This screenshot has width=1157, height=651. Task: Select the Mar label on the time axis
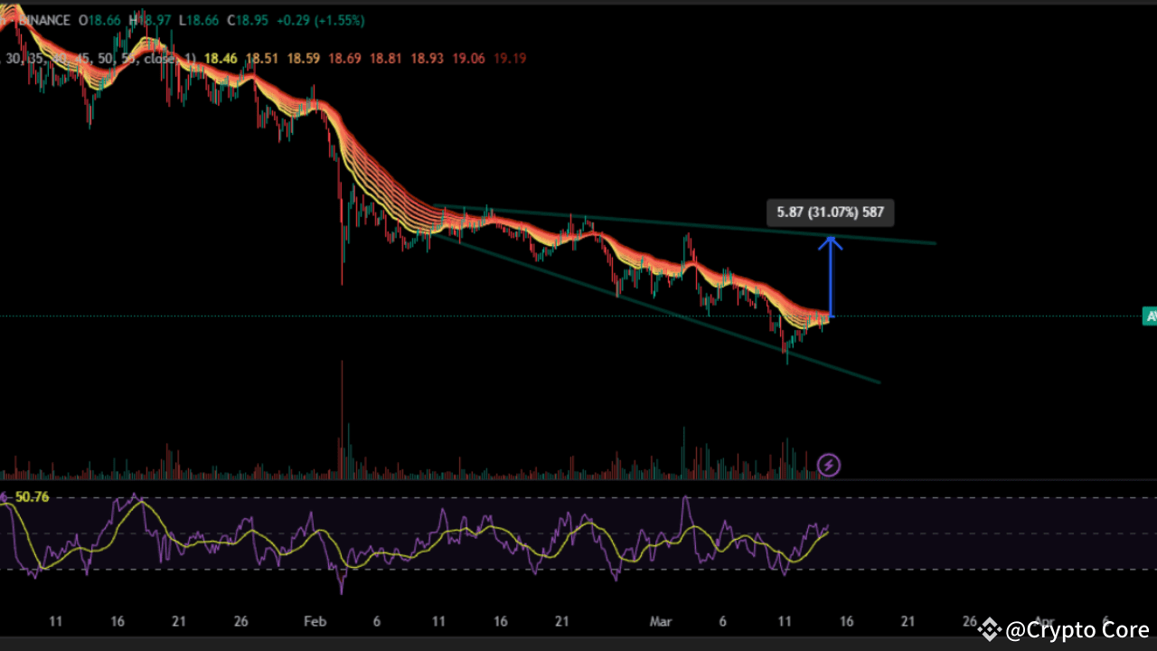click(x=661, y=621)
